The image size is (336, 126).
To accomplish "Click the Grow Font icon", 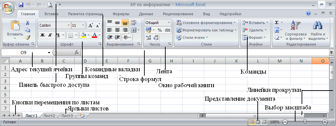I will click(90, 26).
